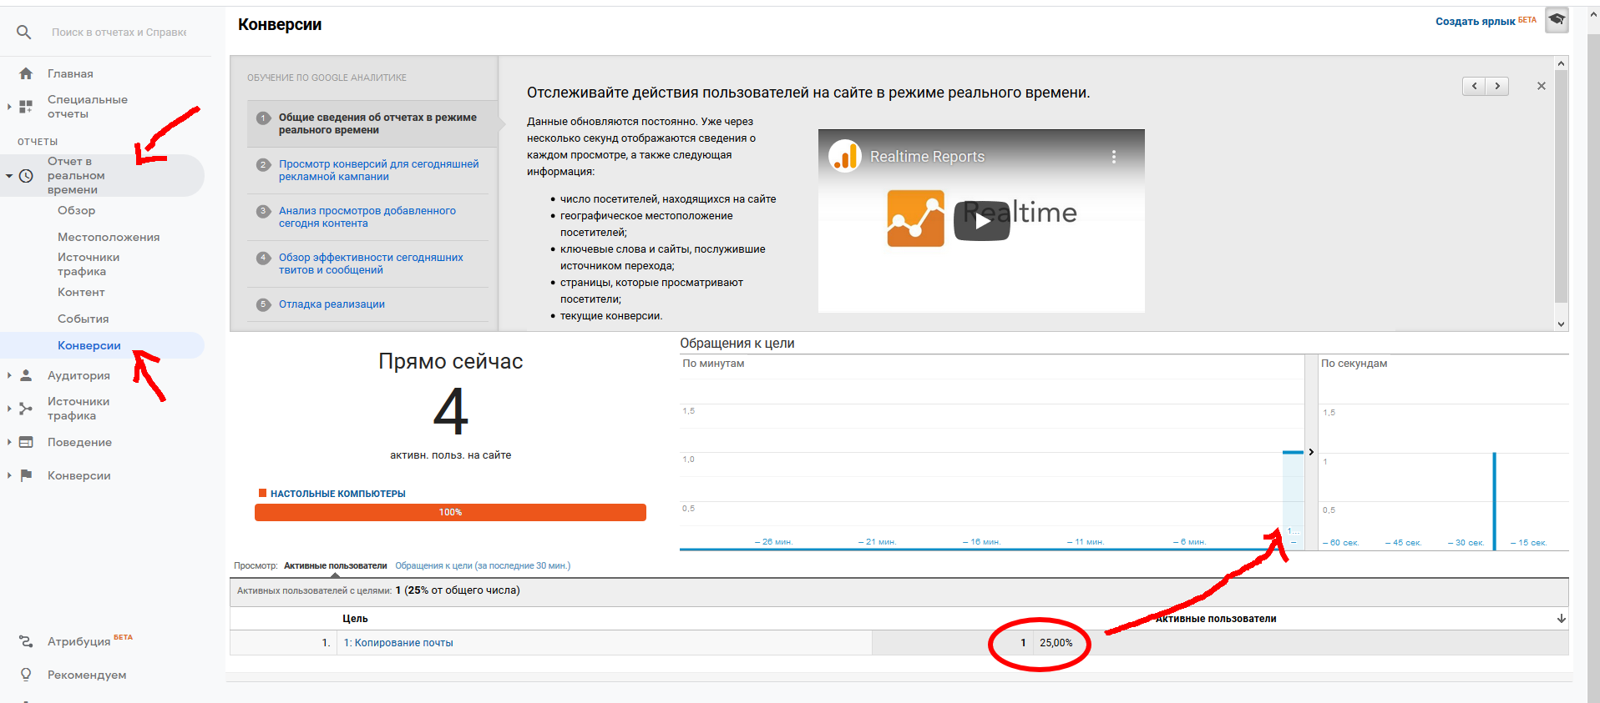
Task: Go to previous tutorial slide
Action: click(1474, 86)
